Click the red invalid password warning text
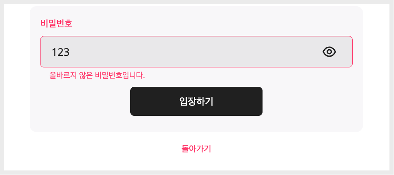 pos(97,75)
